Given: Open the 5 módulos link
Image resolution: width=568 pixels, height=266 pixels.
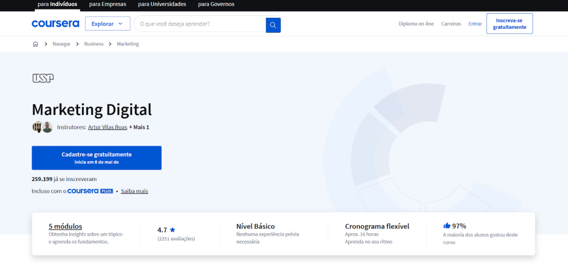Looking at the screenshot, I should pyautogui.click(x=65, y=226).
